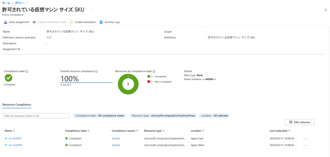Click the Compliance state info icon
330x157 pixels.
pos(27,71)
